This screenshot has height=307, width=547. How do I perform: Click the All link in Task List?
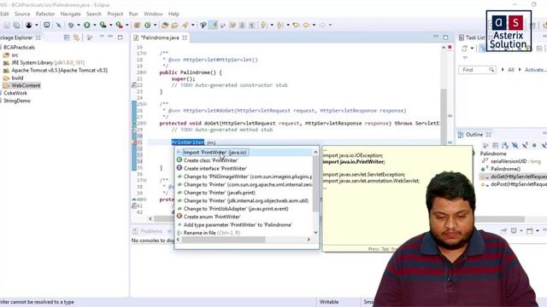[x=511, y=70]
